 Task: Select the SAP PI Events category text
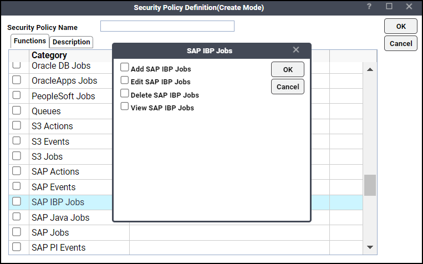tap(59, 247)
